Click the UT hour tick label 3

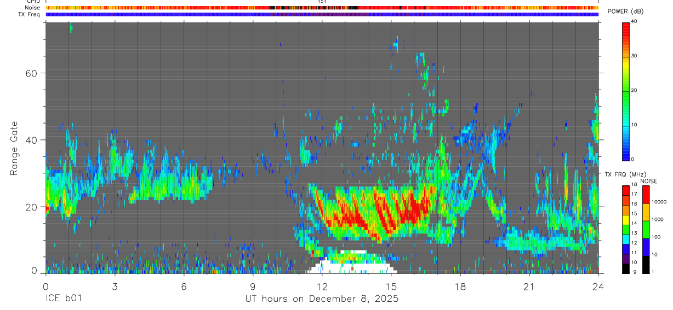click(x=115, y=286)
